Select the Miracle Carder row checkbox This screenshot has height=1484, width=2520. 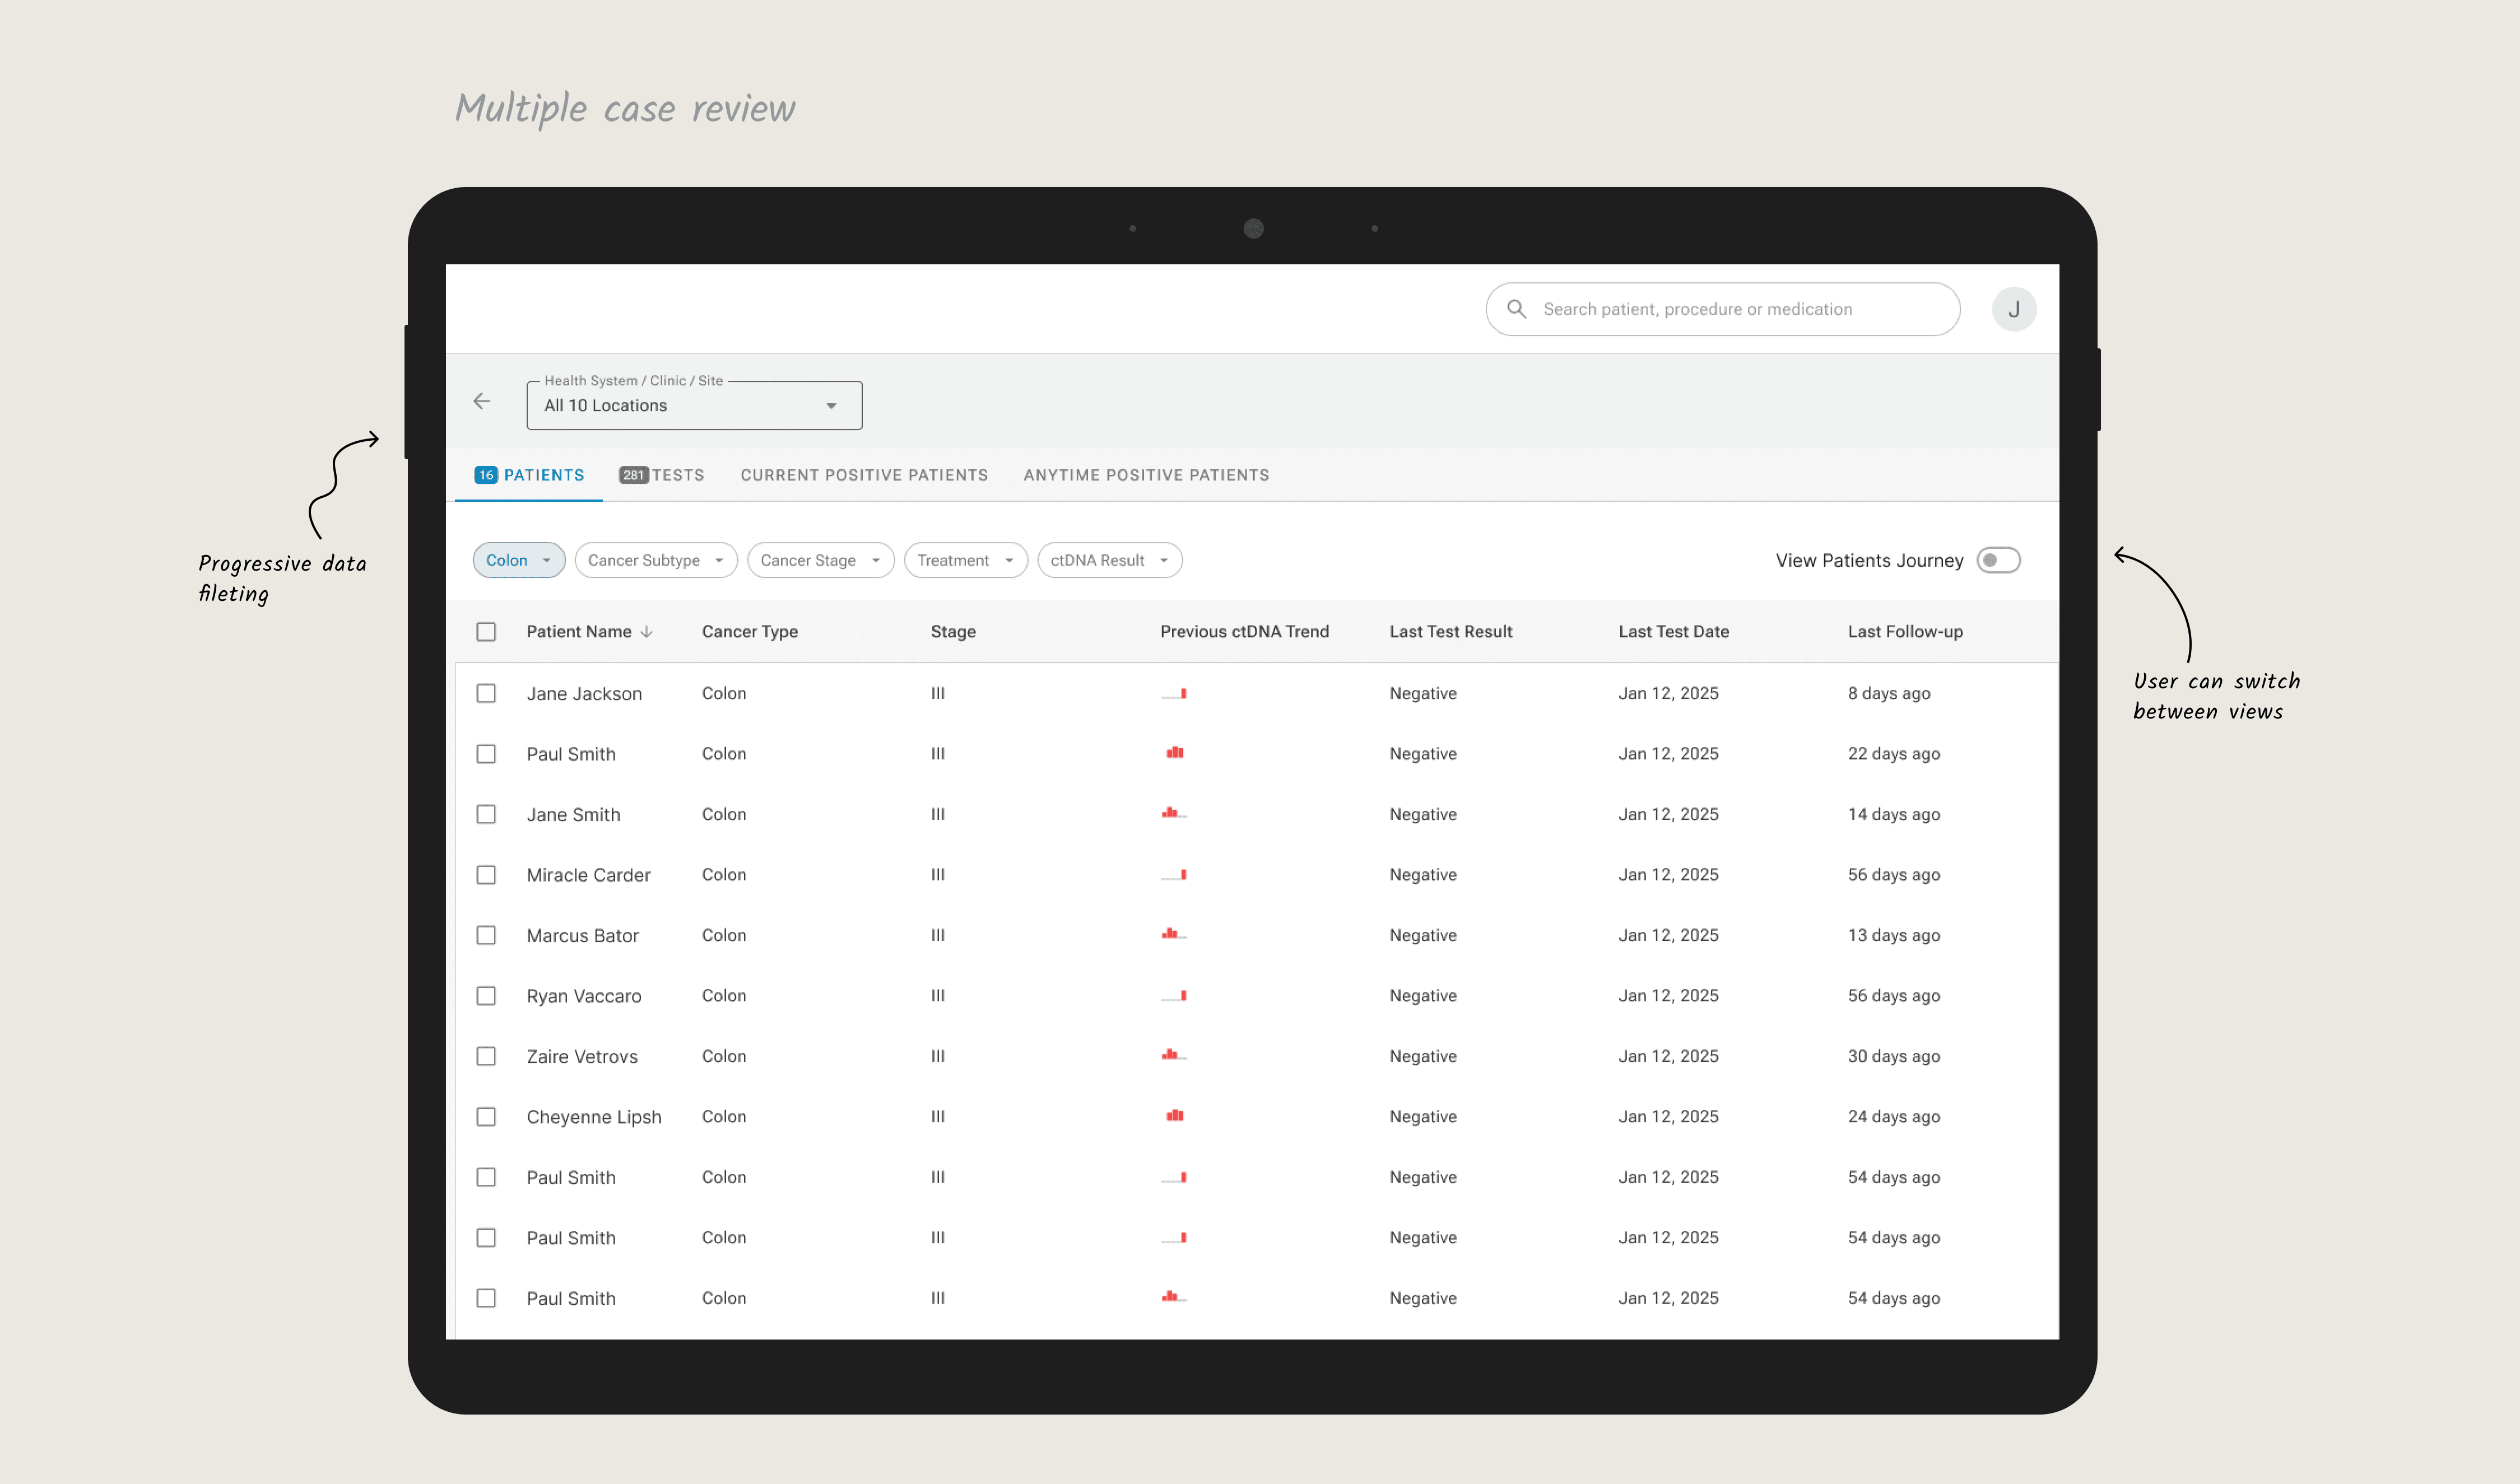click(x=486, y=875)
